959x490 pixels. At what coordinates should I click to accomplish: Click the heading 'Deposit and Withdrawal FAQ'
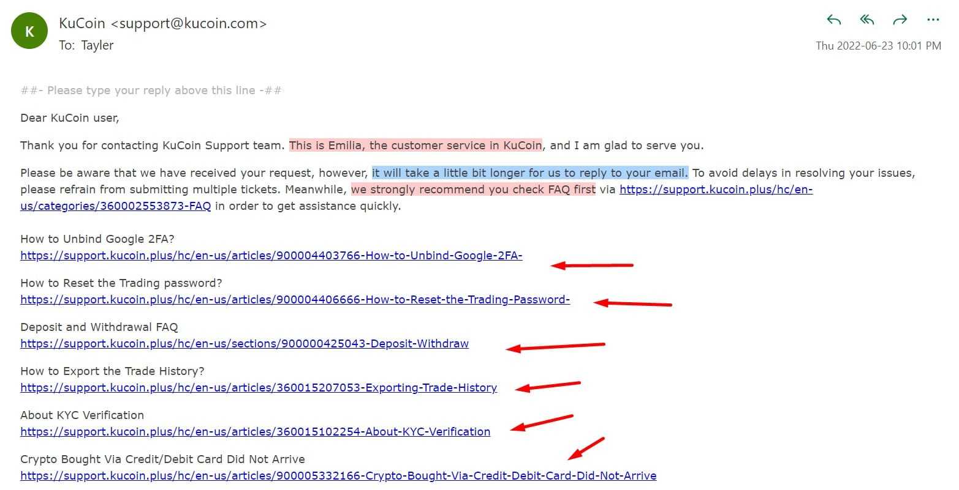click(99, 327)
